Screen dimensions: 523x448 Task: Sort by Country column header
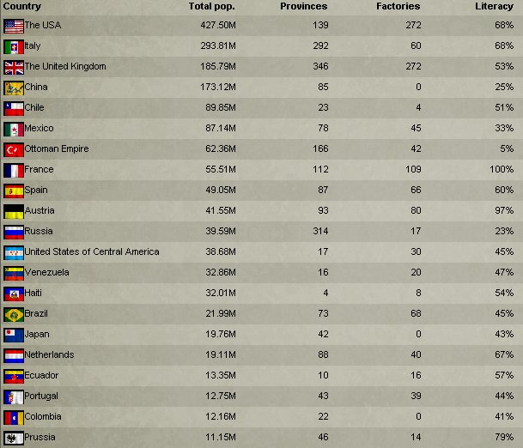22,7
